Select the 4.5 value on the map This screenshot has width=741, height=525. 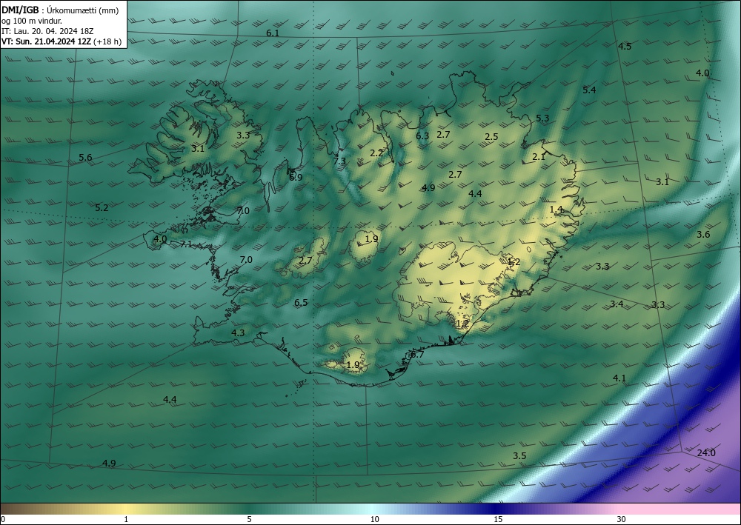(625, 46)
